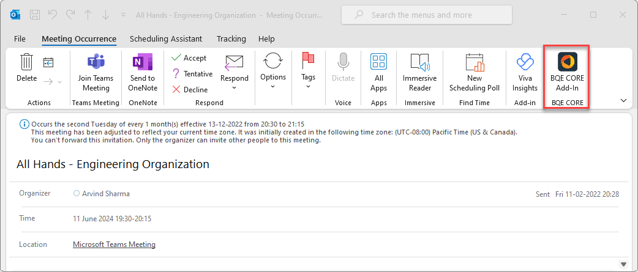
Task: Collapse the ribbon with chevron
Action: pos(623,101)
